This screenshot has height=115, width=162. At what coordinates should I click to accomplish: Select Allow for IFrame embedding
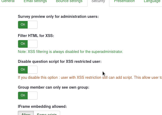(26, 113)
